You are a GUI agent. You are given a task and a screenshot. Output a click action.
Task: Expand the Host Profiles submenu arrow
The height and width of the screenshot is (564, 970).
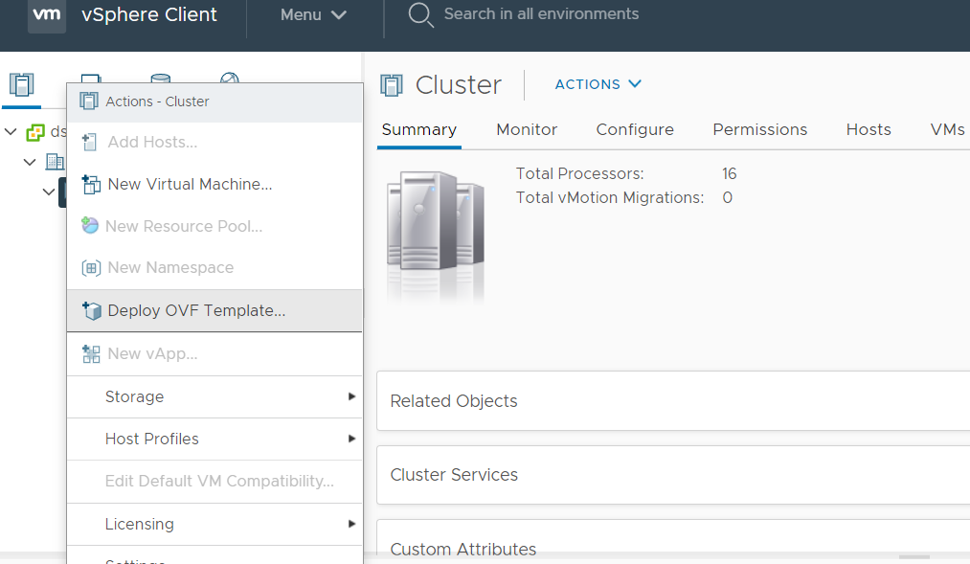point(351,439)
